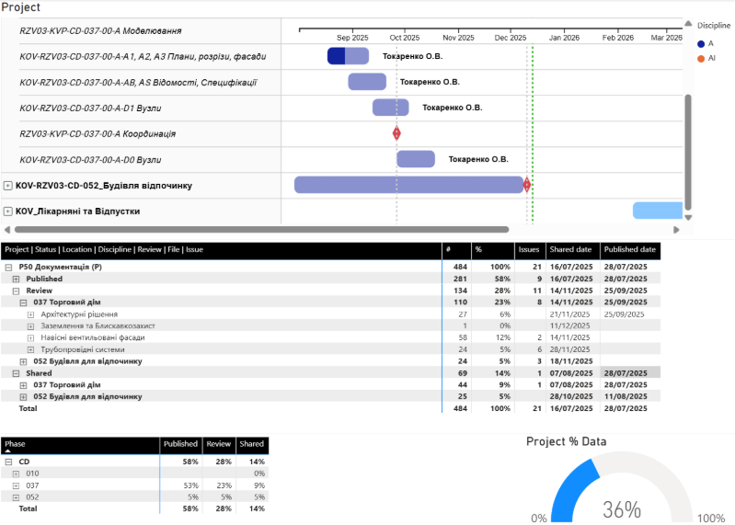Click the Gantt scroll-left arrow
This screenshot has height=525, width=735.
[7, 230]
